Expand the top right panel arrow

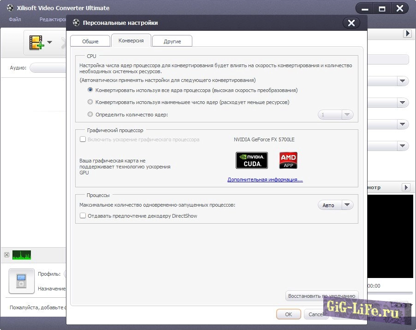(x=407, y=34)
